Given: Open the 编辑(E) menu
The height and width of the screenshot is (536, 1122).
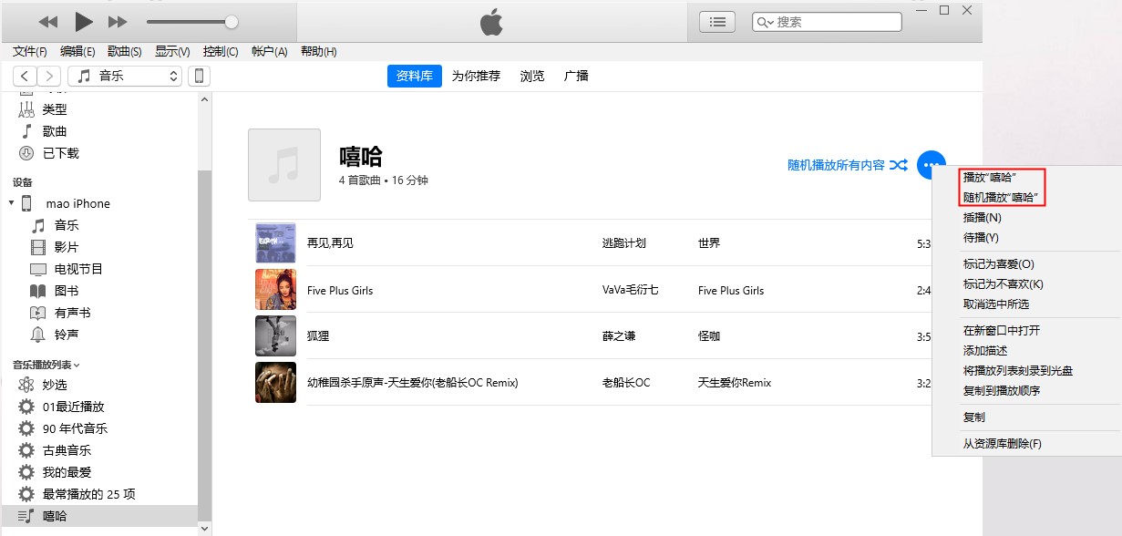Looking at the screenshot, I should [77, 51].
